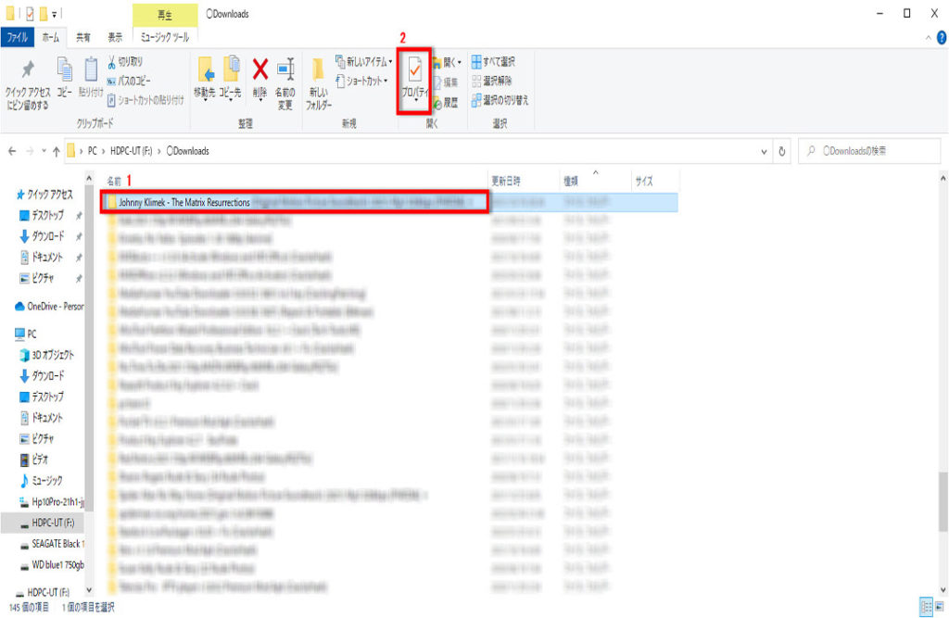Open the 新しいアイテム dropdown
Image resolution: width=949 pixels, height=618 pixels.
[x=363, y=62]
